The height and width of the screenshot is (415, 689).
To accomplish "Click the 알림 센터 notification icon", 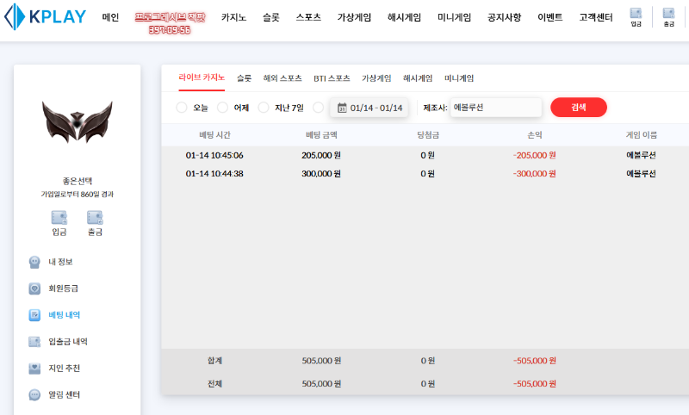I will [x=34, y=395].
